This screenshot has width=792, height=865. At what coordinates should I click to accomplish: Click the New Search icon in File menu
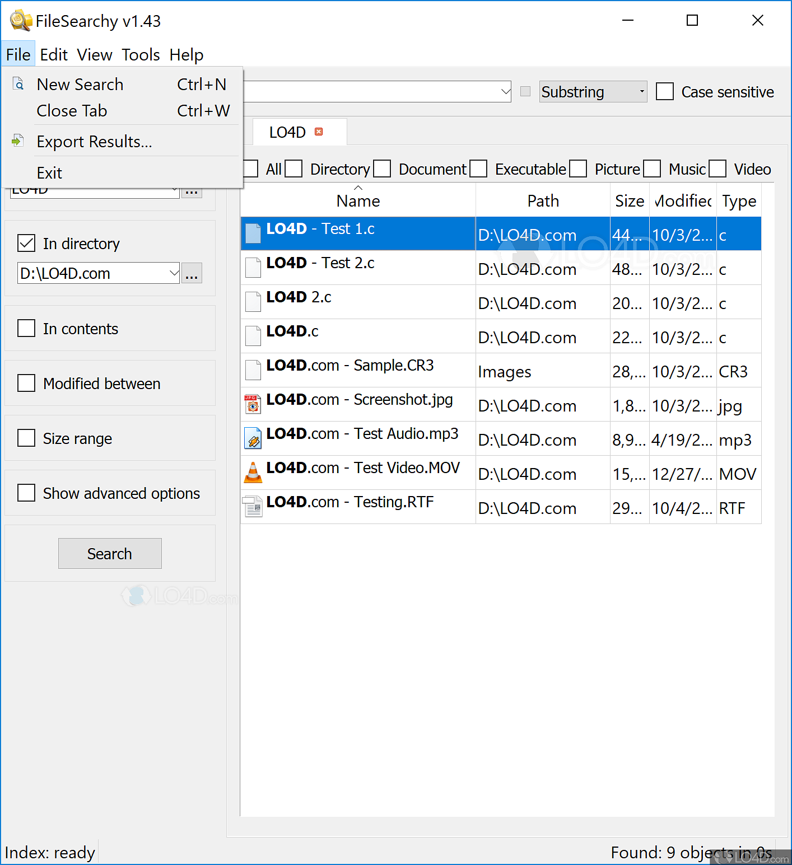click(18, 83)
